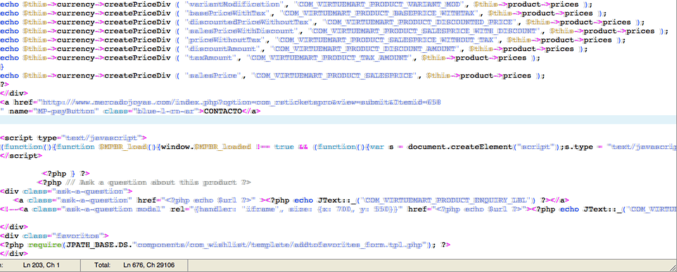Click the 'discountedPriceWithoutTax' string

click(x=249, y=22)
